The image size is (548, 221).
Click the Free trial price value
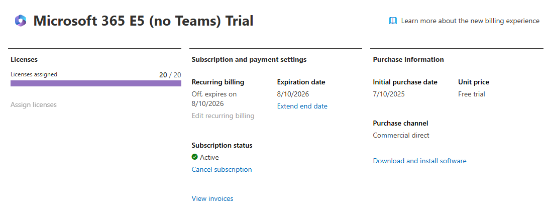coord(472,94)
